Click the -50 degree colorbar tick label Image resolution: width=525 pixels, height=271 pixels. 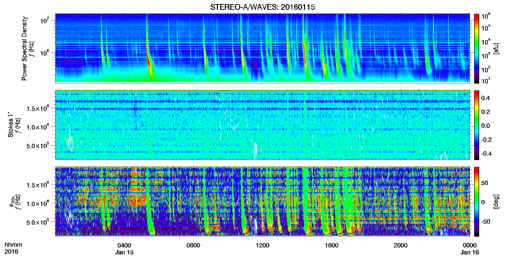[x=486, y=222]
